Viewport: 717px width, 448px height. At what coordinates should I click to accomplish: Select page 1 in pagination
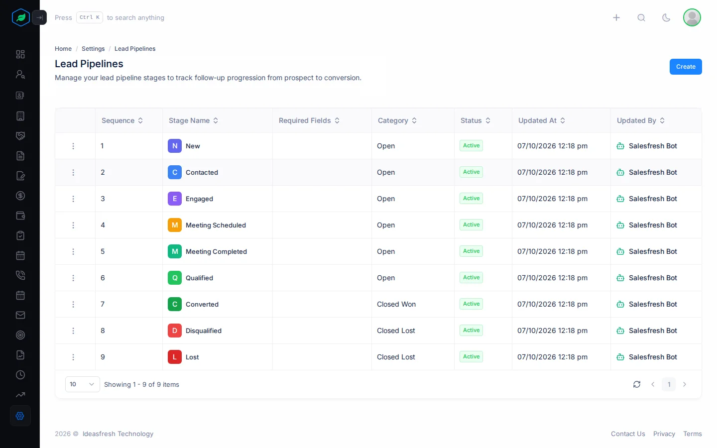pos(669,384)
